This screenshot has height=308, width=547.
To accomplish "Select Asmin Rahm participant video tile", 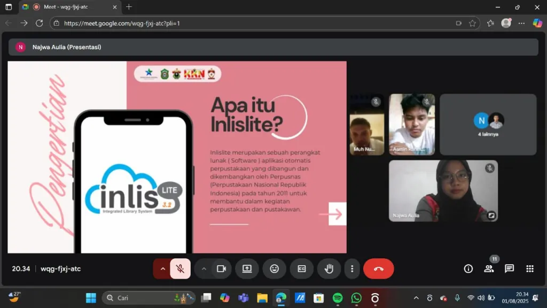I will click(x=412, y=125).
